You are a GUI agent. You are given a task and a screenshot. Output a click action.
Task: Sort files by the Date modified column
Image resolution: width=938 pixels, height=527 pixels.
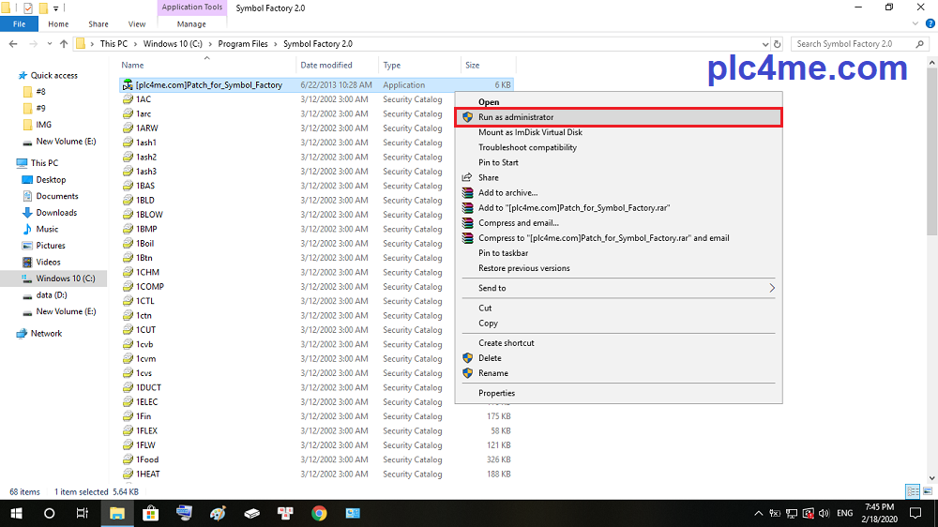(x=326, y=66)
